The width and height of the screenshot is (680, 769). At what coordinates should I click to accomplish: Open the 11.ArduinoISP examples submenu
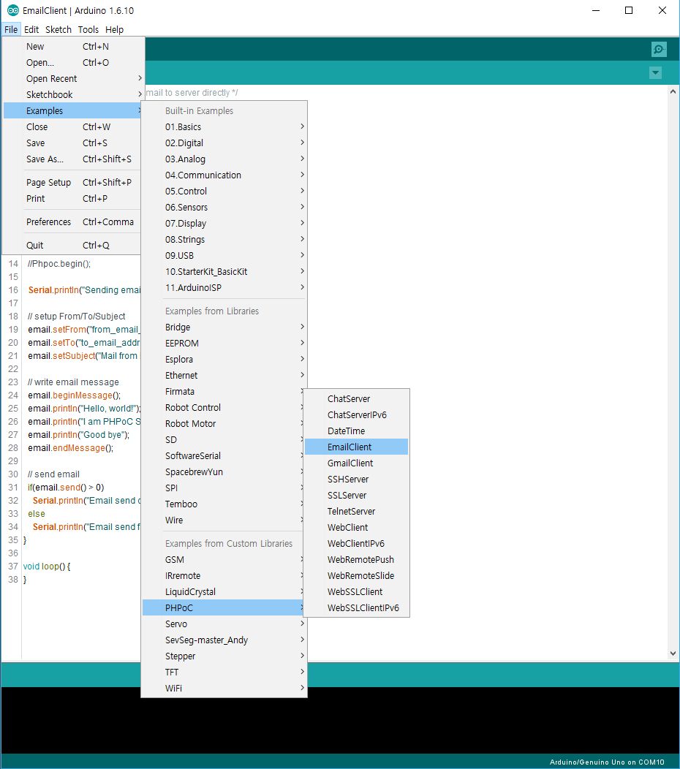coord(224,288)
